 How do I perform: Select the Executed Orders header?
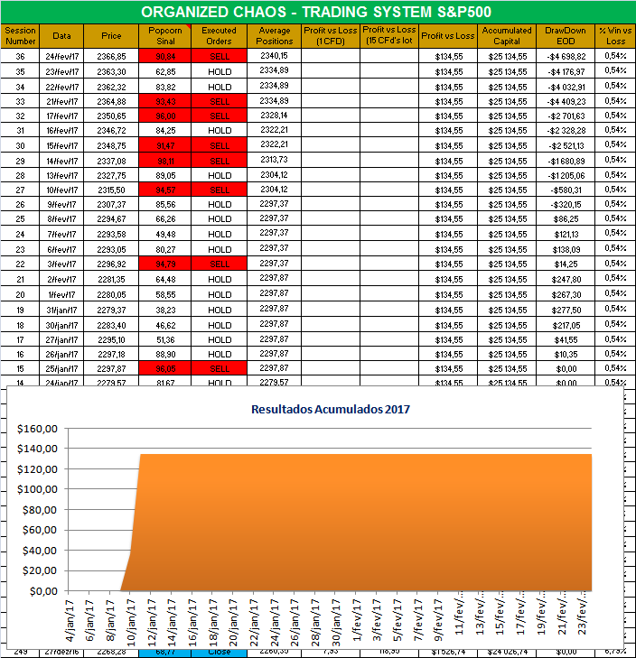click(219, 36)
